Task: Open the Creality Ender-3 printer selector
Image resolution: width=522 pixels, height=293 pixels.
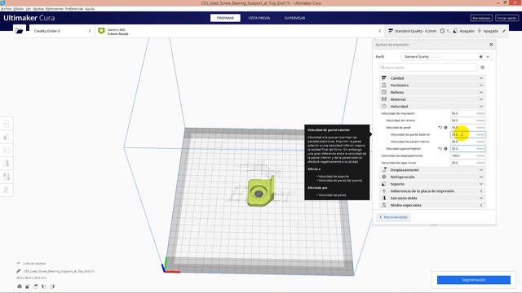Action: click(62, 31)
